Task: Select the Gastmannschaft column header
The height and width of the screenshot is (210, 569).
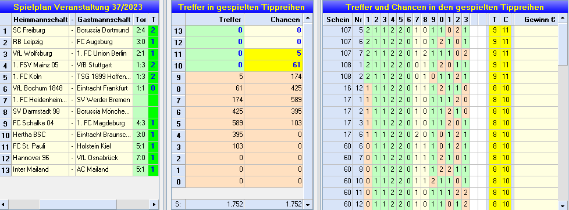Action: (x=104, y=19)
